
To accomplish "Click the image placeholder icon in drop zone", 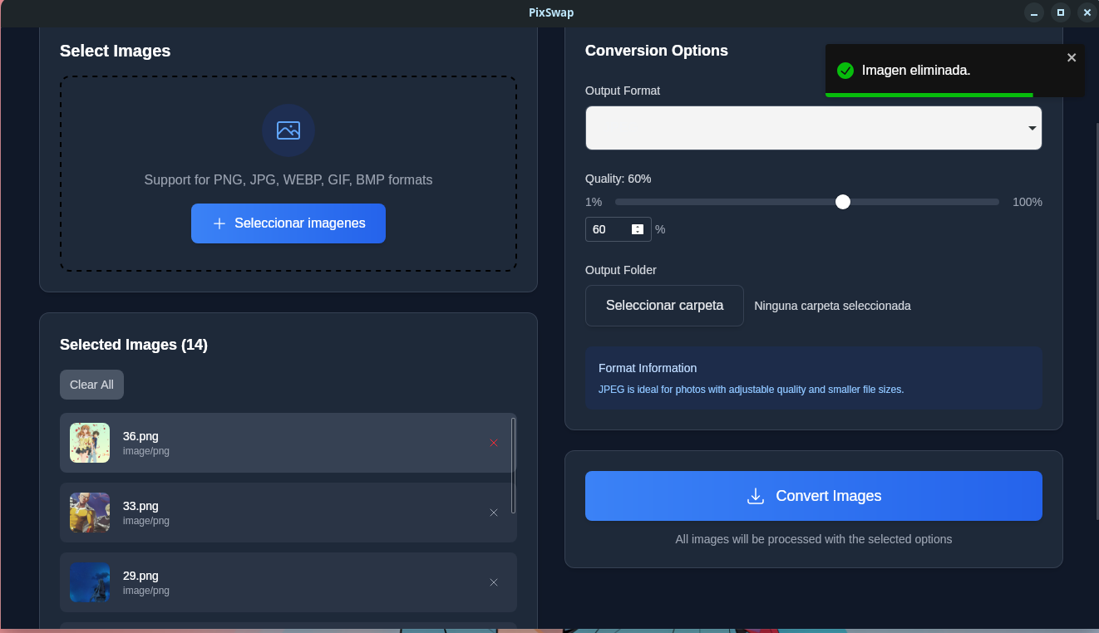I will pos(288,130).
